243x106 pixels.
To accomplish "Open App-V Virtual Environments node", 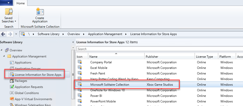I will tap(34, 99).
